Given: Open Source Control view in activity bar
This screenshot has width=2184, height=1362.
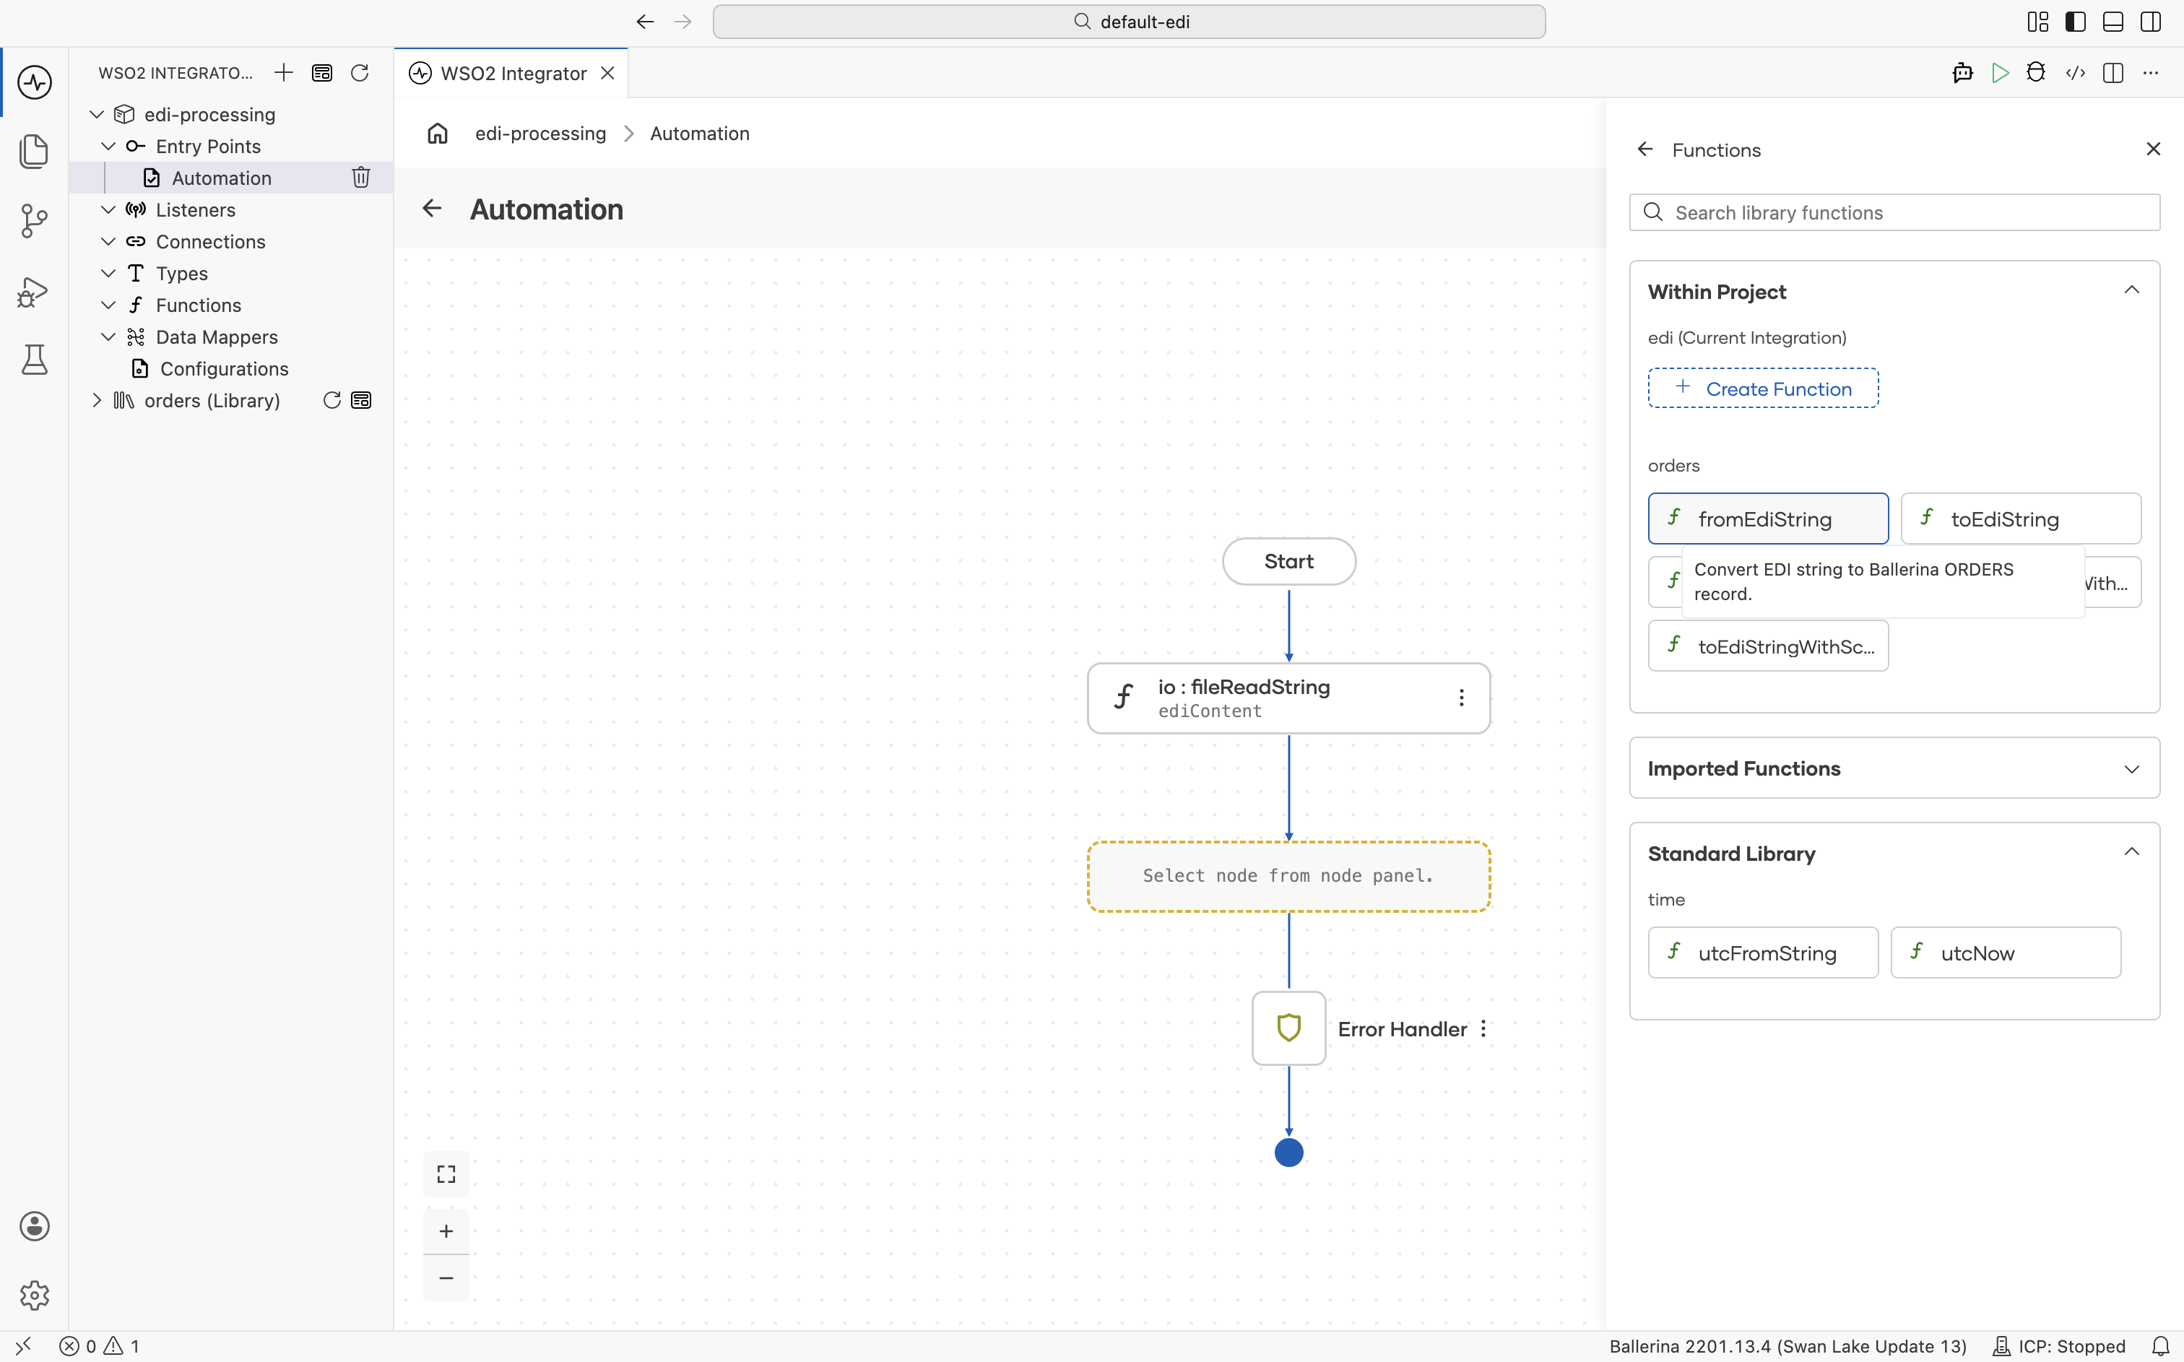Looking at the screenshot, I should pyautogui.click(x=34, y=221).
